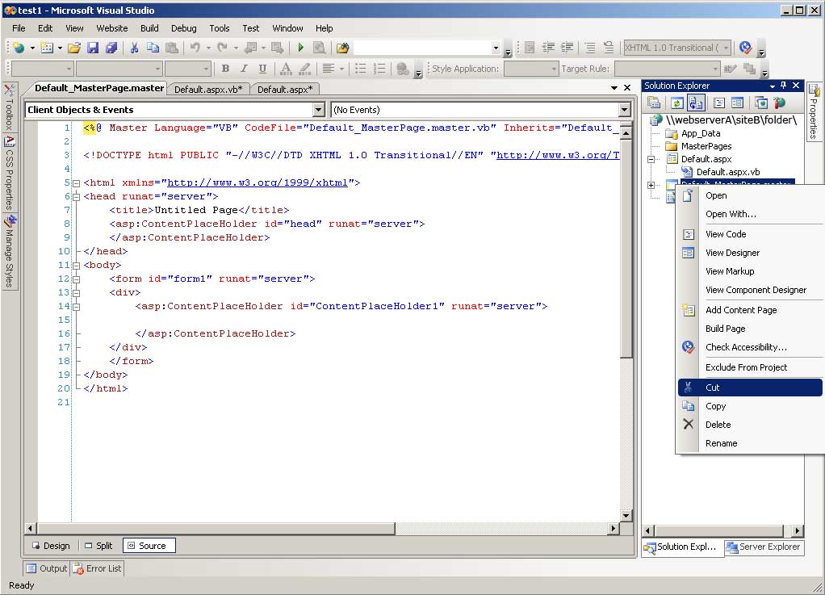The height and width of the screenshot is (595, 825).
Task: Click the Bold formatting button
Action: click(x=225, y=69)
